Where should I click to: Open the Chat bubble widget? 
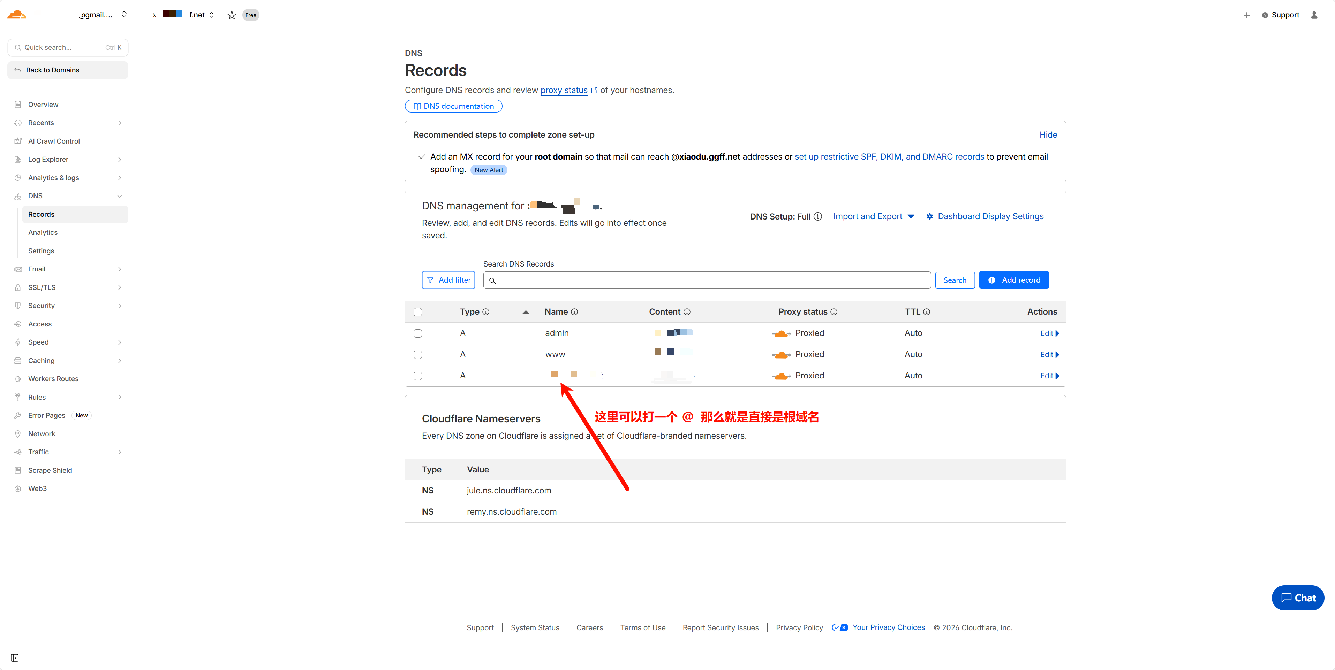[x=1298, y=598]
